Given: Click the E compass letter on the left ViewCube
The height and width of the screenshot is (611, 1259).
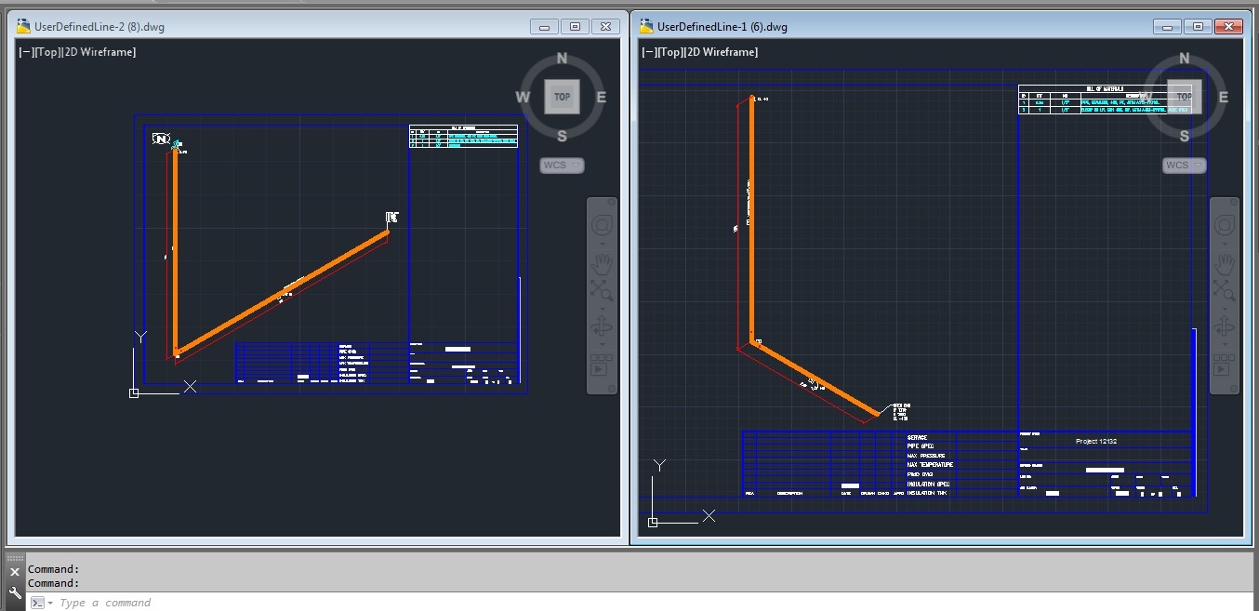Looking at the screenshot, I should click(x=601, y=97).
